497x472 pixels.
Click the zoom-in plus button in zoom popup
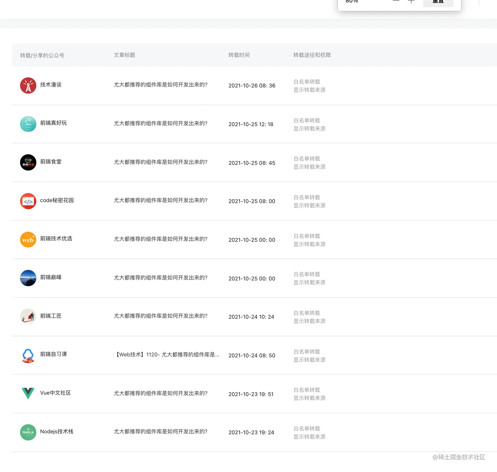pos(411,2)
